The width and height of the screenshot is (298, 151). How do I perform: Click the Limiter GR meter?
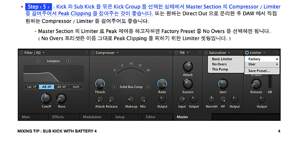pyautogui.click(x=270, y=81)
